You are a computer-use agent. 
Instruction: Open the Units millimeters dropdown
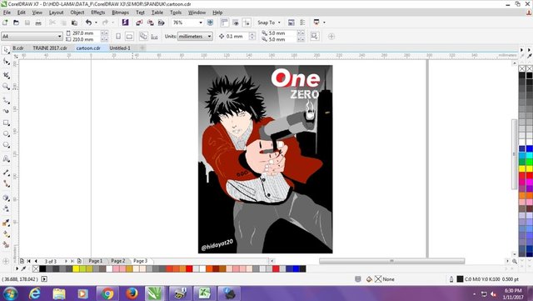coord(209,37)
